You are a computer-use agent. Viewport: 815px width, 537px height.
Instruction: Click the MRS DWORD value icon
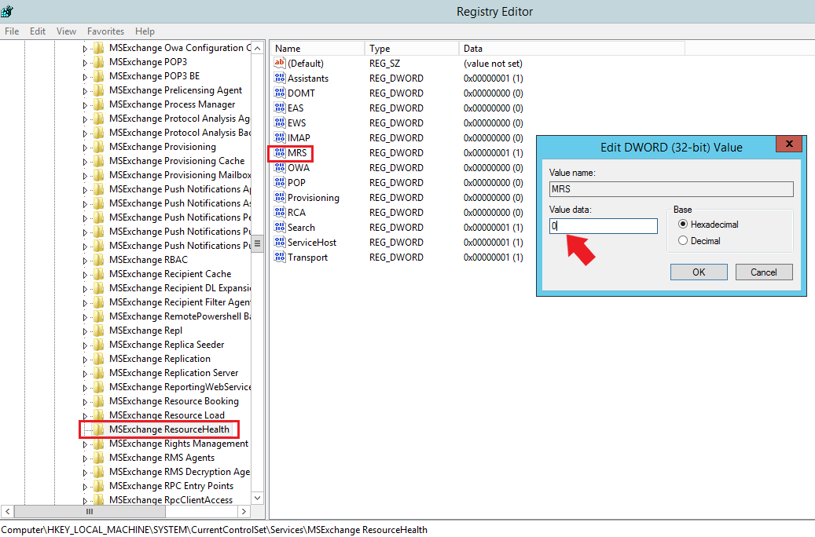point(280,153)
